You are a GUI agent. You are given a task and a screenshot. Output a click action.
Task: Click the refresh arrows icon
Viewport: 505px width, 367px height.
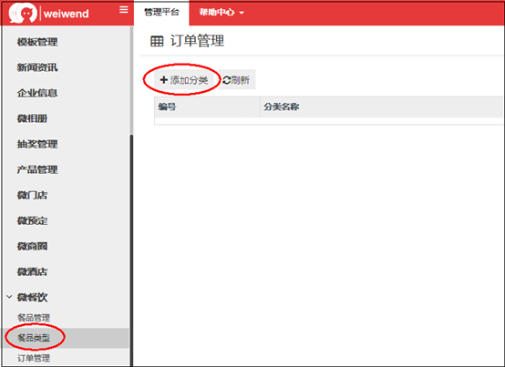point(226,80)
